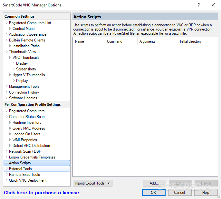This screenshot has width=221, height=199.
Task: Open Quick VNC Deployment settings
Action: pos(28,180)
